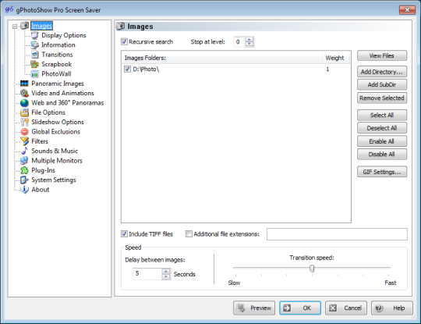The width and height of the screenshot is (421, 324).
Task: Open the System Settings page
Action: 54,180
